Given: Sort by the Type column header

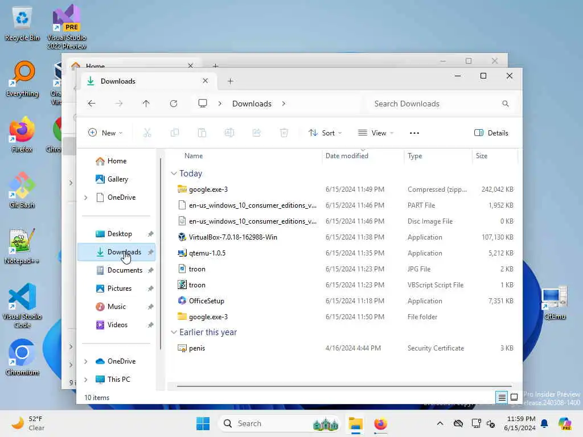Looking at the screenshot, I should coord(414,156).
